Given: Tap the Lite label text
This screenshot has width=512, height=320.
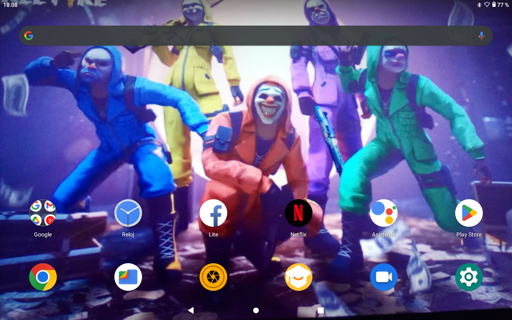Looking at the screenshot, I should click(213, 234).
